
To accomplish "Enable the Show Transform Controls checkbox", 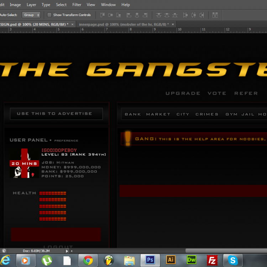I will (49, 15).
